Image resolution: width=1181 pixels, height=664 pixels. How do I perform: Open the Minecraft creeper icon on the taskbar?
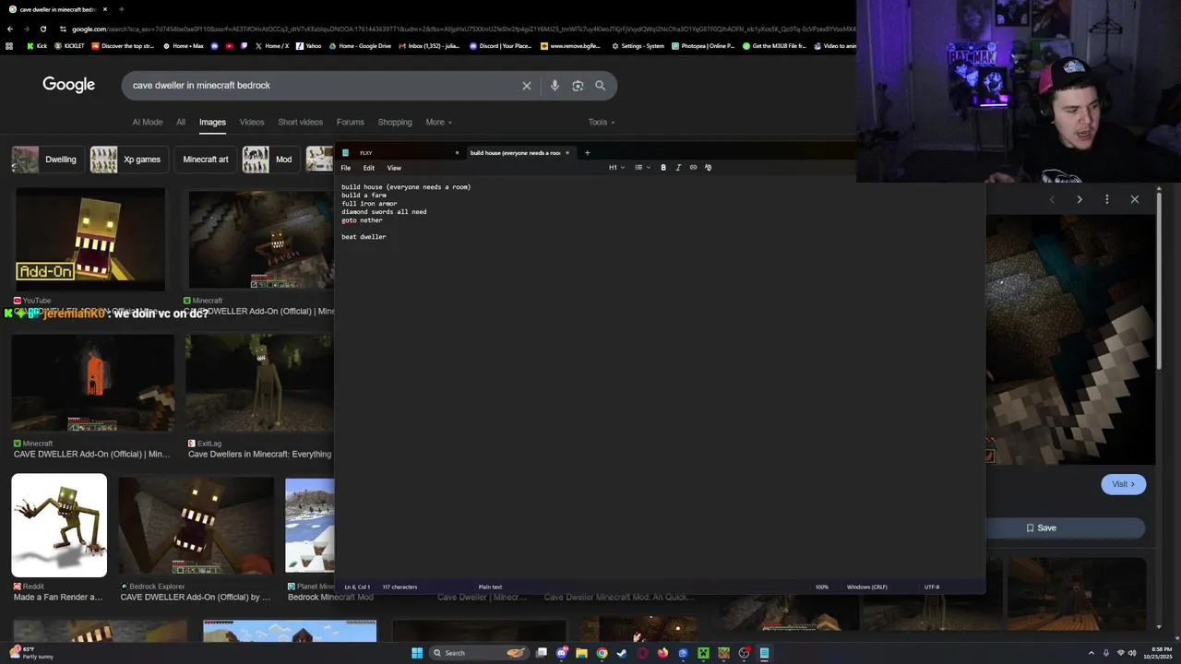pos(703,653)
